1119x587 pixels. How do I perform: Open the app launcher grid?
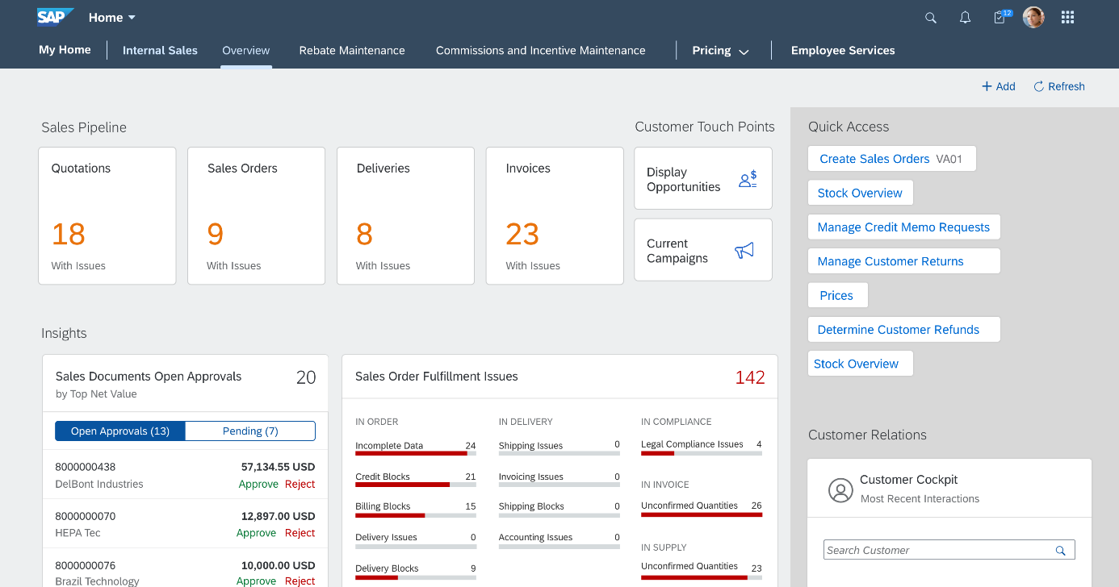click(1067, 17)
